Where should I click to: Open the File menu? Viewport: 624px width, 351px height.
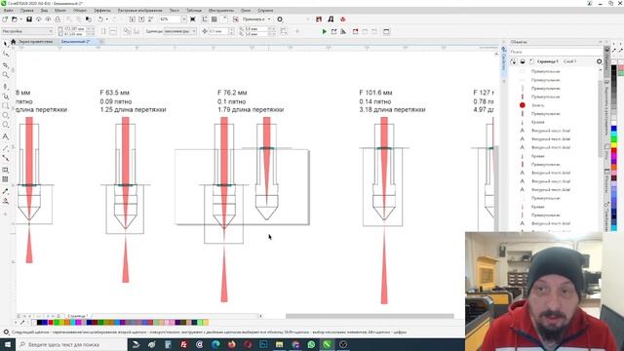(x=8, y=11)
